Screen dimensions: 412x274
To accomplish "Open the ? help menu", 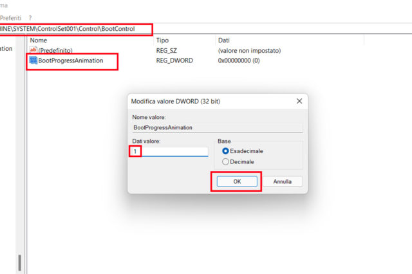I will (x=30, y=18).
